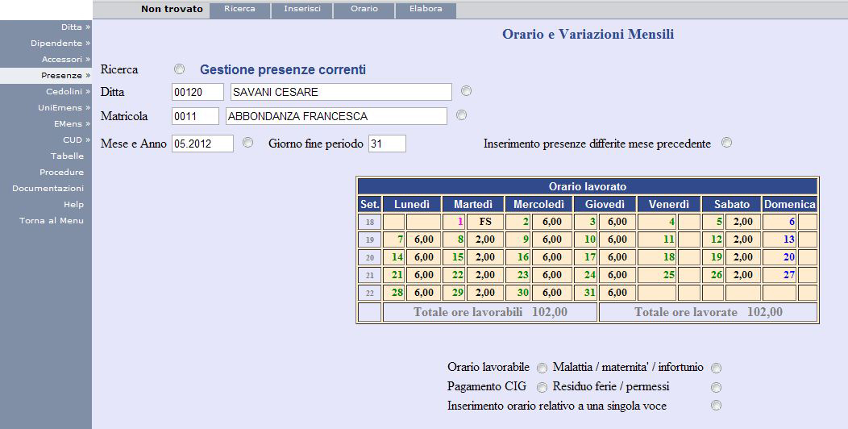Select Residuo ferie / permessi option

(716, 387)
